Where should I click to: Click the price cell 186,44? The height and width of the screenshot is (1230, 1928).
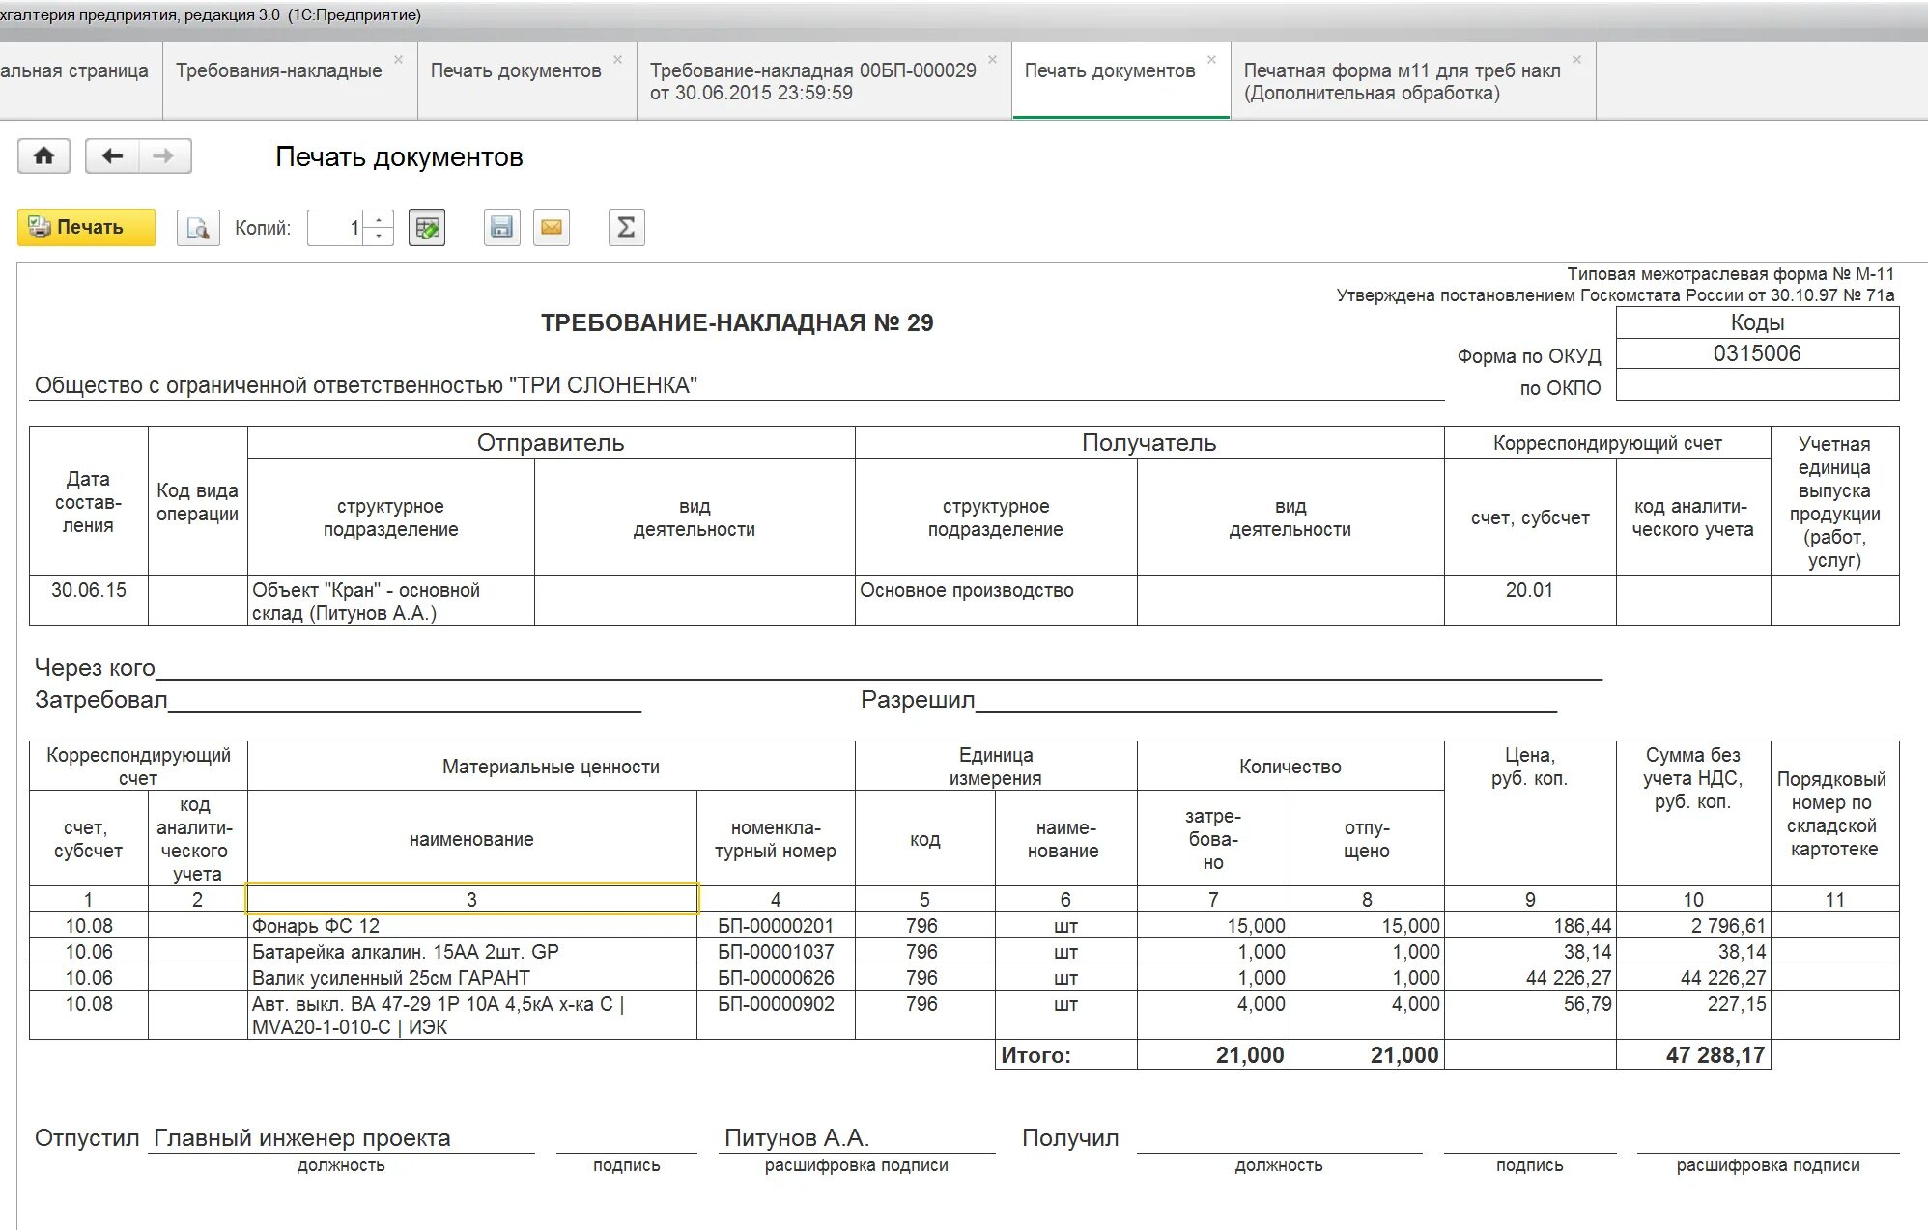tap(1530, 925)
